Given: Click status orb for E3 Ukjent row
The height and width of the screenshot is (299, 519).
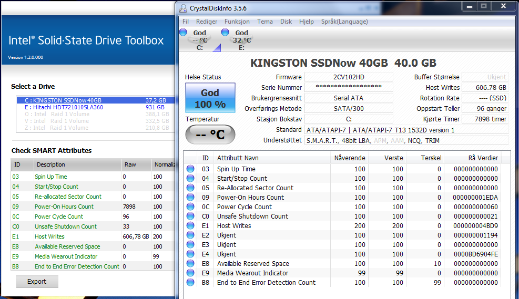Looking at the screenshot, I should point(190,244).
